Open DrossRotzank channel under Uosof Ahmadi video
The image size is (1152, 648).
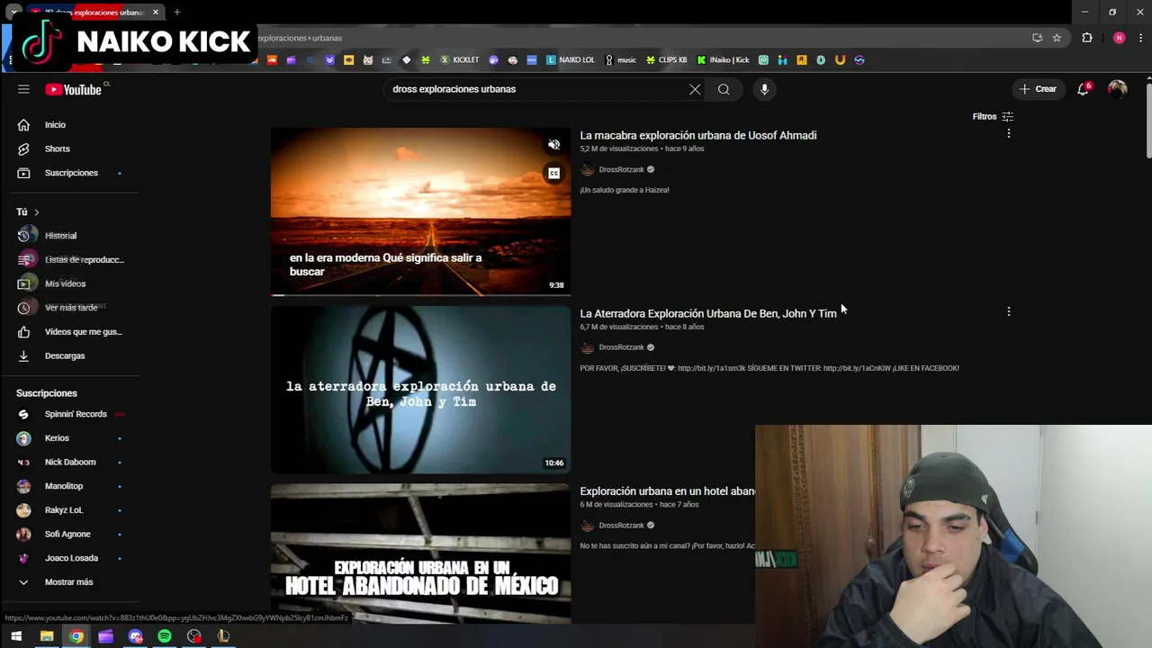[621, 169]
